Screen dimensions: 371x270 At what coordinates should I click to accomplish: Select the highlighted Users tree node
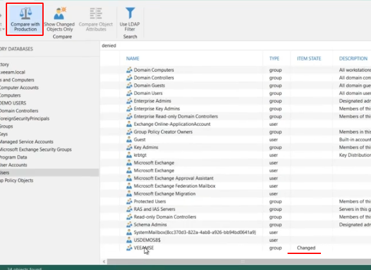tap(49, 173)
